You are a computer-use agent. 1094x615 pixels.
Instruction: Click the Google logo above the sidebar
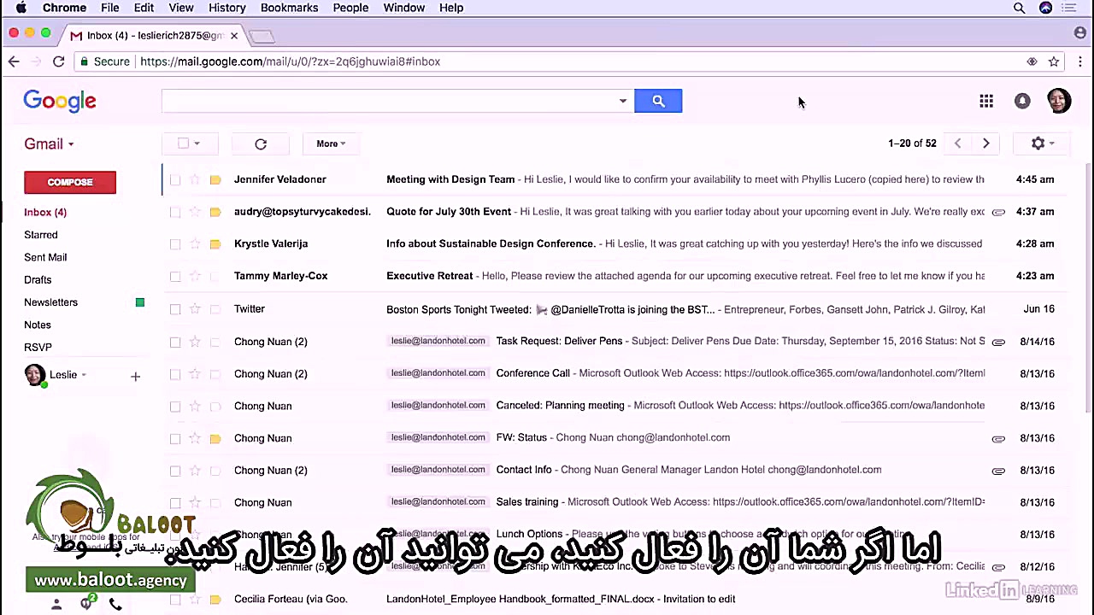(60, 101)
